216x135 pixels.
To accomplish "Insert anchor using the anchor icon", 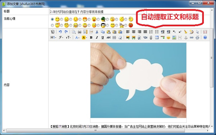I will click(186, 37).
